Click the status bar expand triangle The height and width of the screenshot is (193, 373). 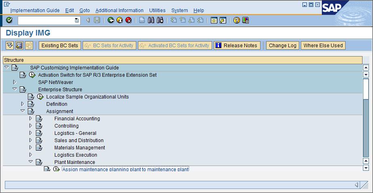coord(356,185)
